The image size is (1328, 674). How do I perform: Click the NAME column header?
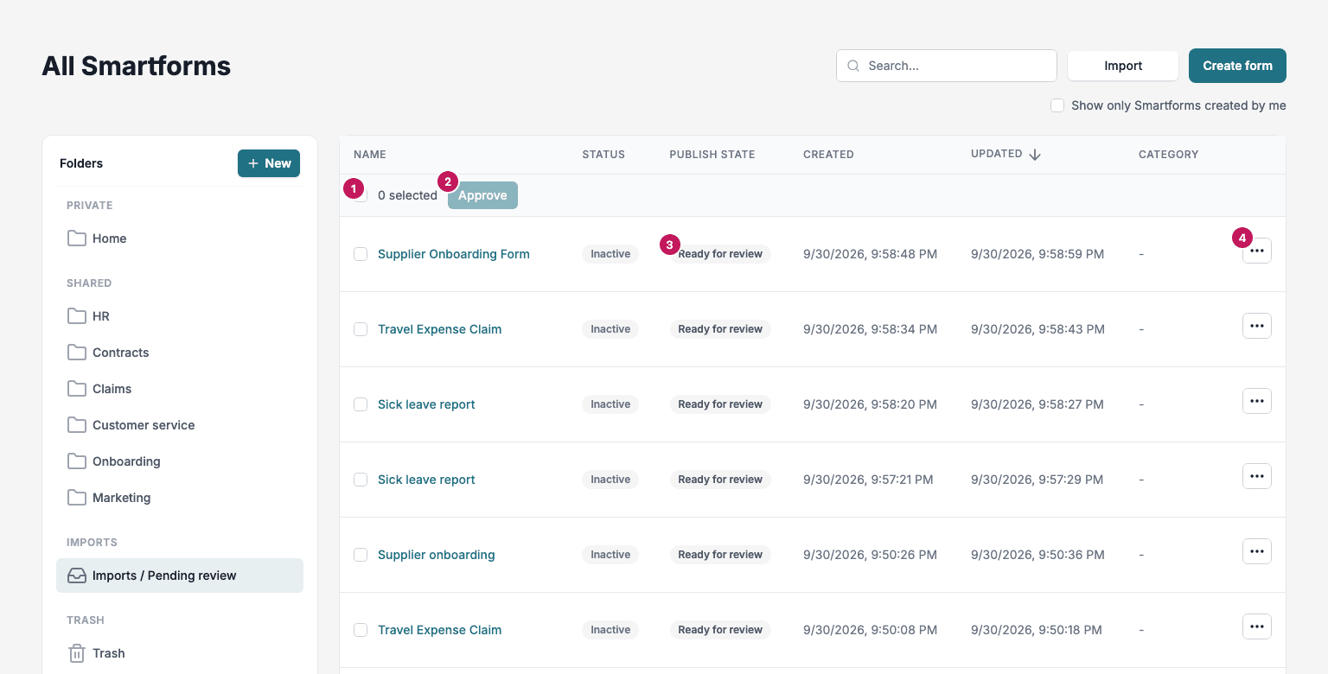pyautogui.click(x=370, y=155)
